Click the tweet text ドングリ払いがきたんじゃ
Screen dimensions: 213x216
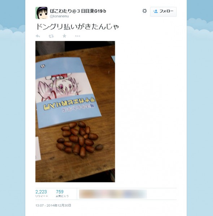coord(77,27)
